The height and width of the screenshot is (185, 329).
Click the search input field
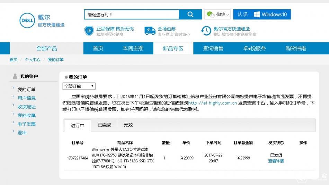click(132, 14)
